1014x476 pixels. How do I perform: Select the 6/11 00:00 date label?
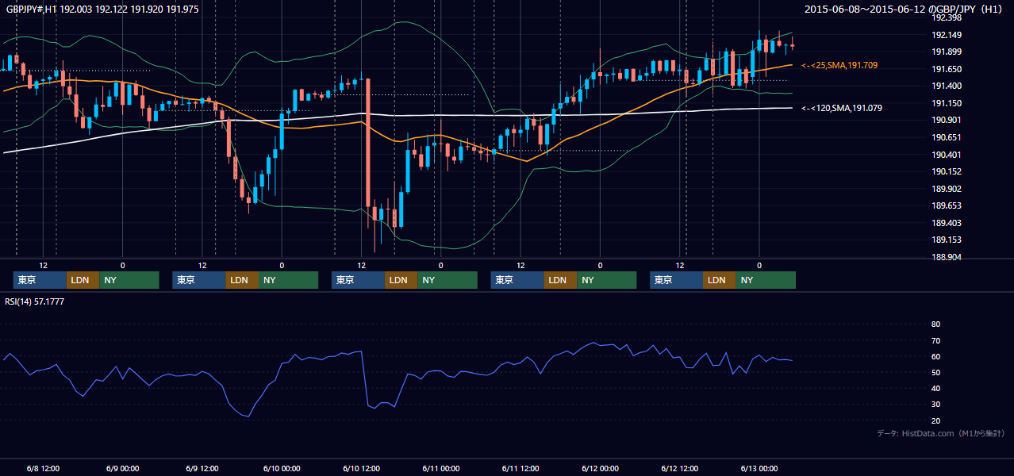440,469
